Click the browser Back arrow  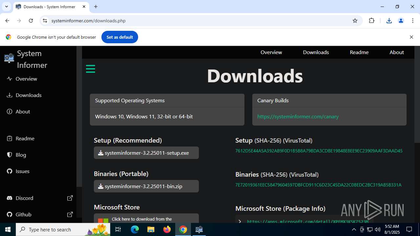point(7,21)
